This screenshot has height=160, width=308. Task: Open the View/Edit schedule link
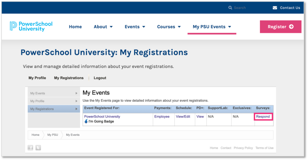[183, 116]
